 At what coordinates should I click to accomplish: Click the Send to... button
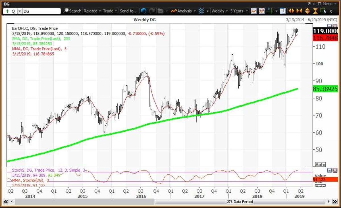(129, 11)
